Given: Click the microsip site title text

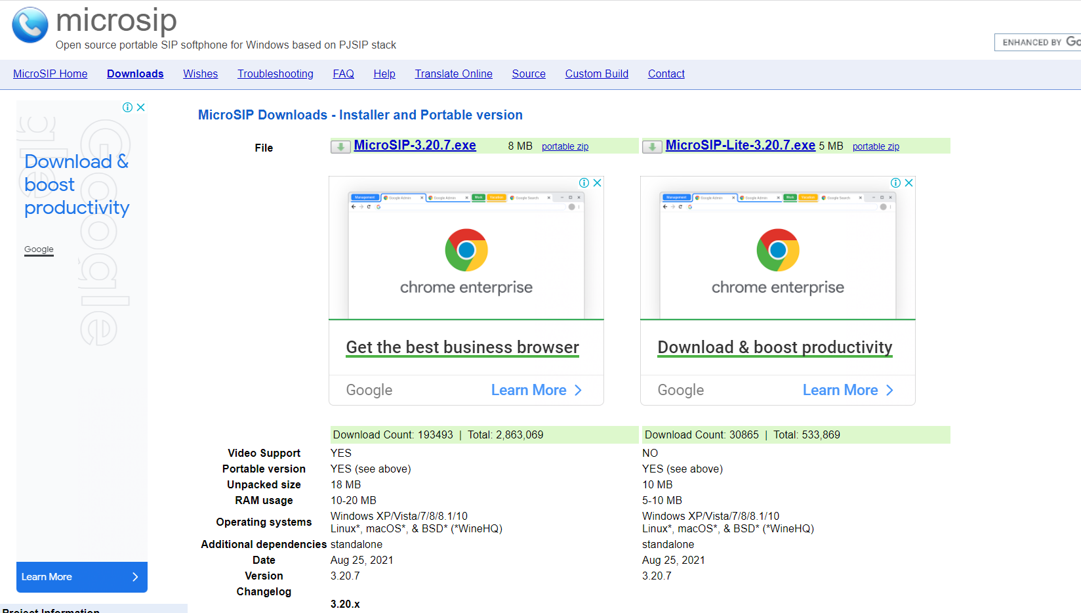Looking at the screenshot, I should (116, 20).
